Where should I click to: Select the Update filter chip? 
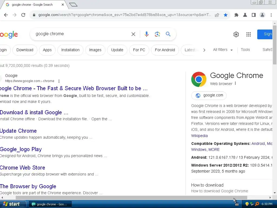pyautogui.click(x=117, y=50)
